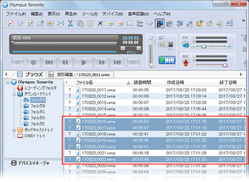Collapse the ダウンロードトレイ tree node
Viewport: 249px width, 182px height.
[14, 94]
